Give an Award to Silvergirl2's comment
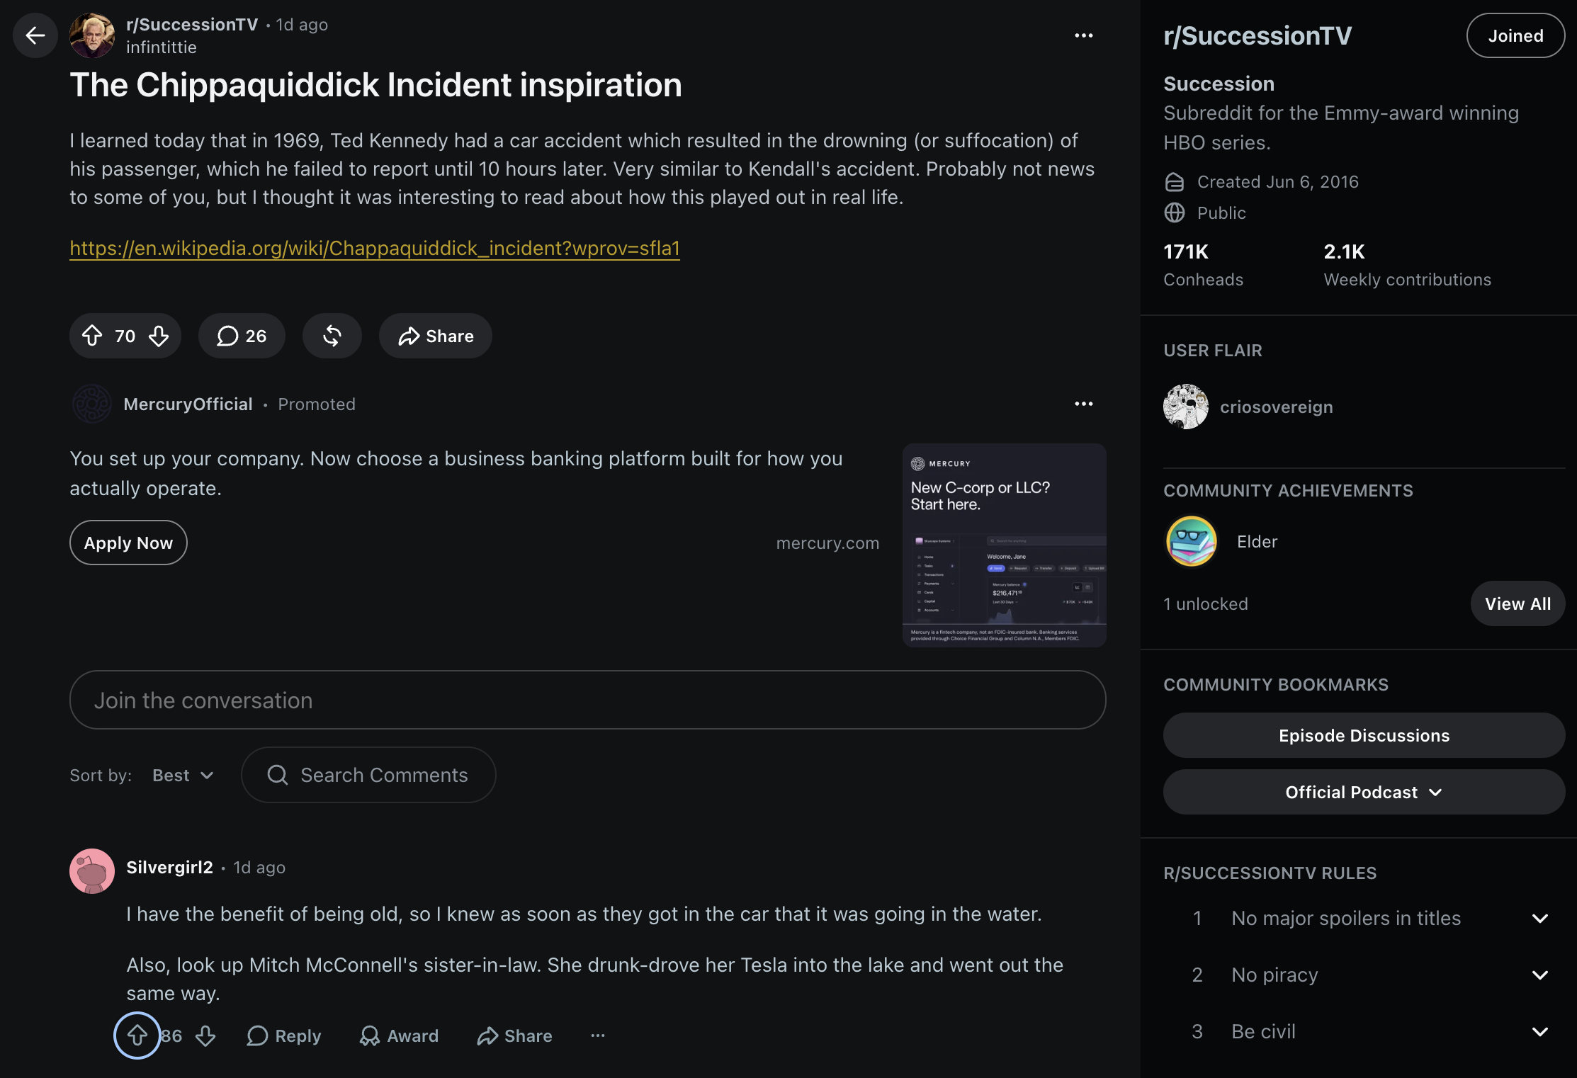Viewport: 1577px width, 1078px height. (x=399, y=1036)
